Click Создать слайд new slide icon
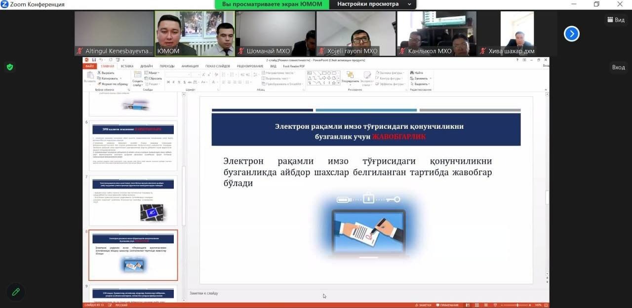Screen dimensions: 632x308 click(x=137, y=78)
